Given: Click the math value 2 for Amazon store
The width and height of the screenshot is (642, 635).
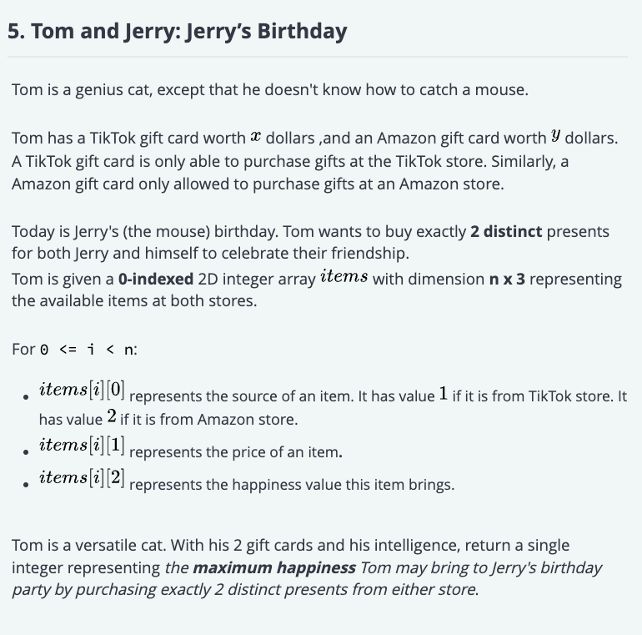Looking at the screenshot, I should pyautogui.click(x=112, y=416).
